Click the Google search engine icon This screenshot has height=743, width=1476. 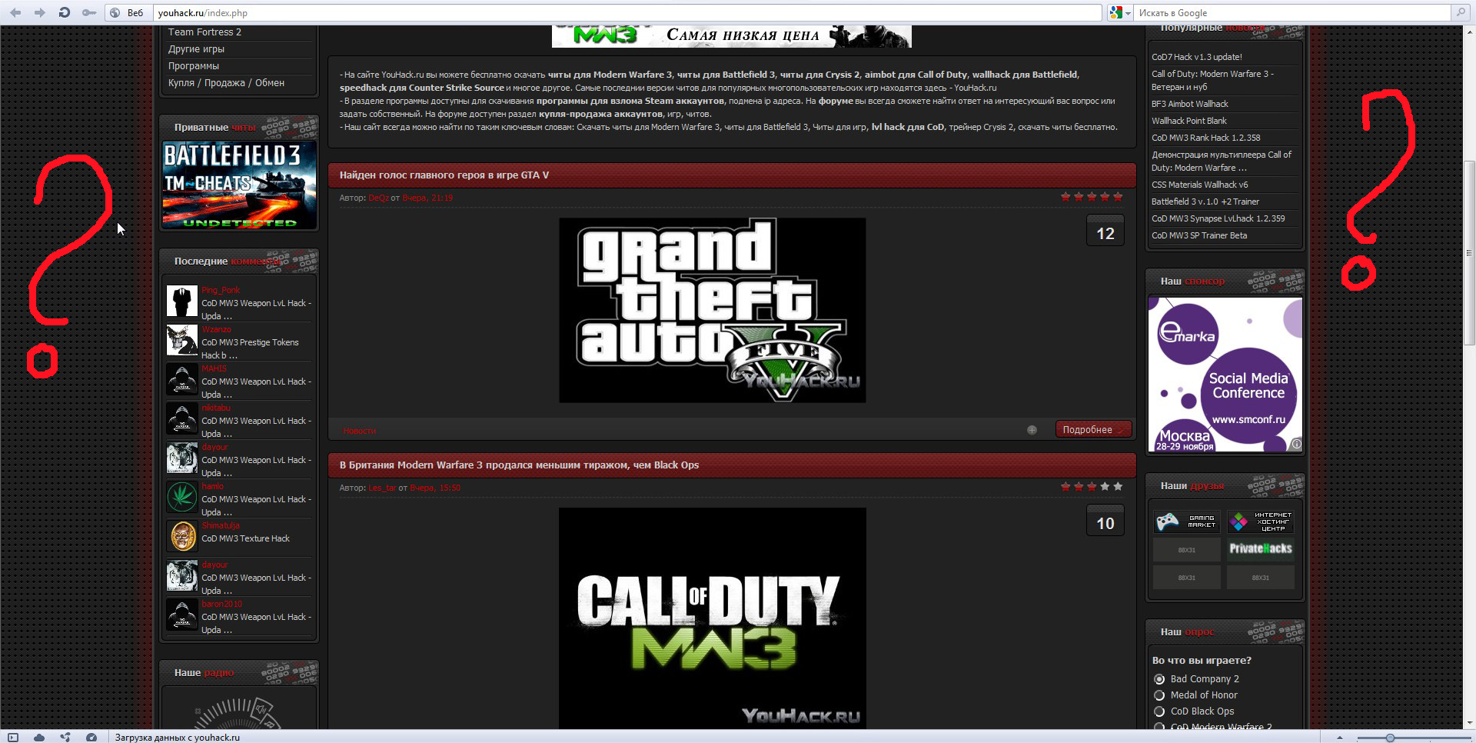(1115, 12)
